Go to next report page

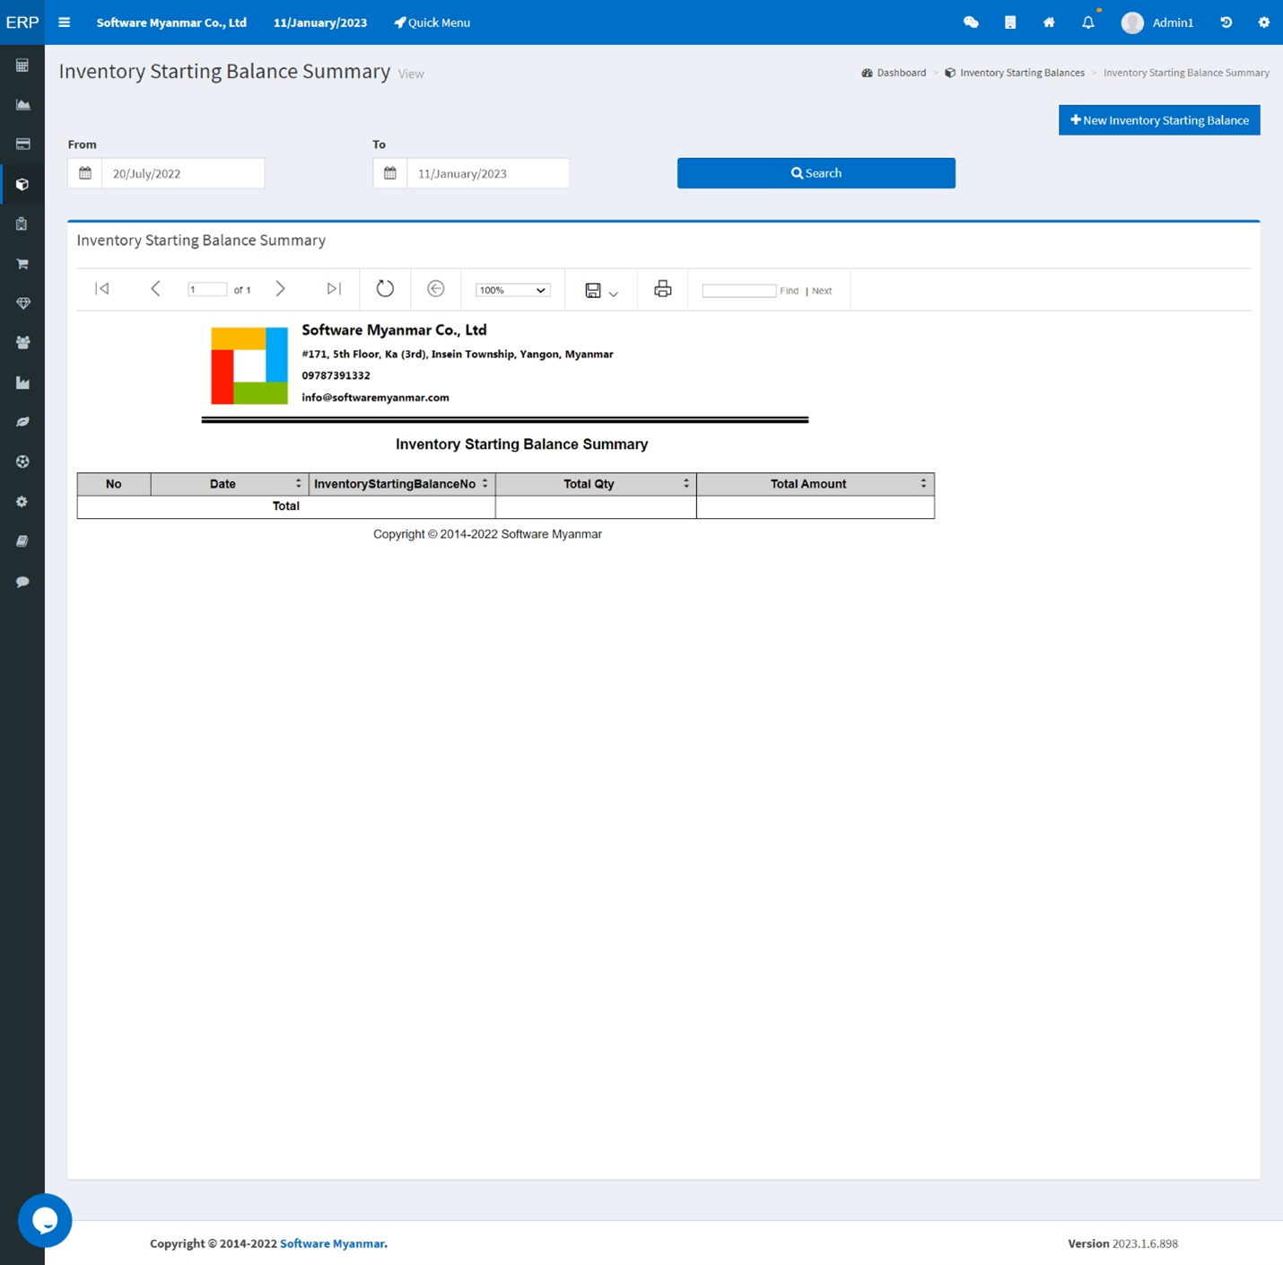pyautogui.click(x=280, y=288)
